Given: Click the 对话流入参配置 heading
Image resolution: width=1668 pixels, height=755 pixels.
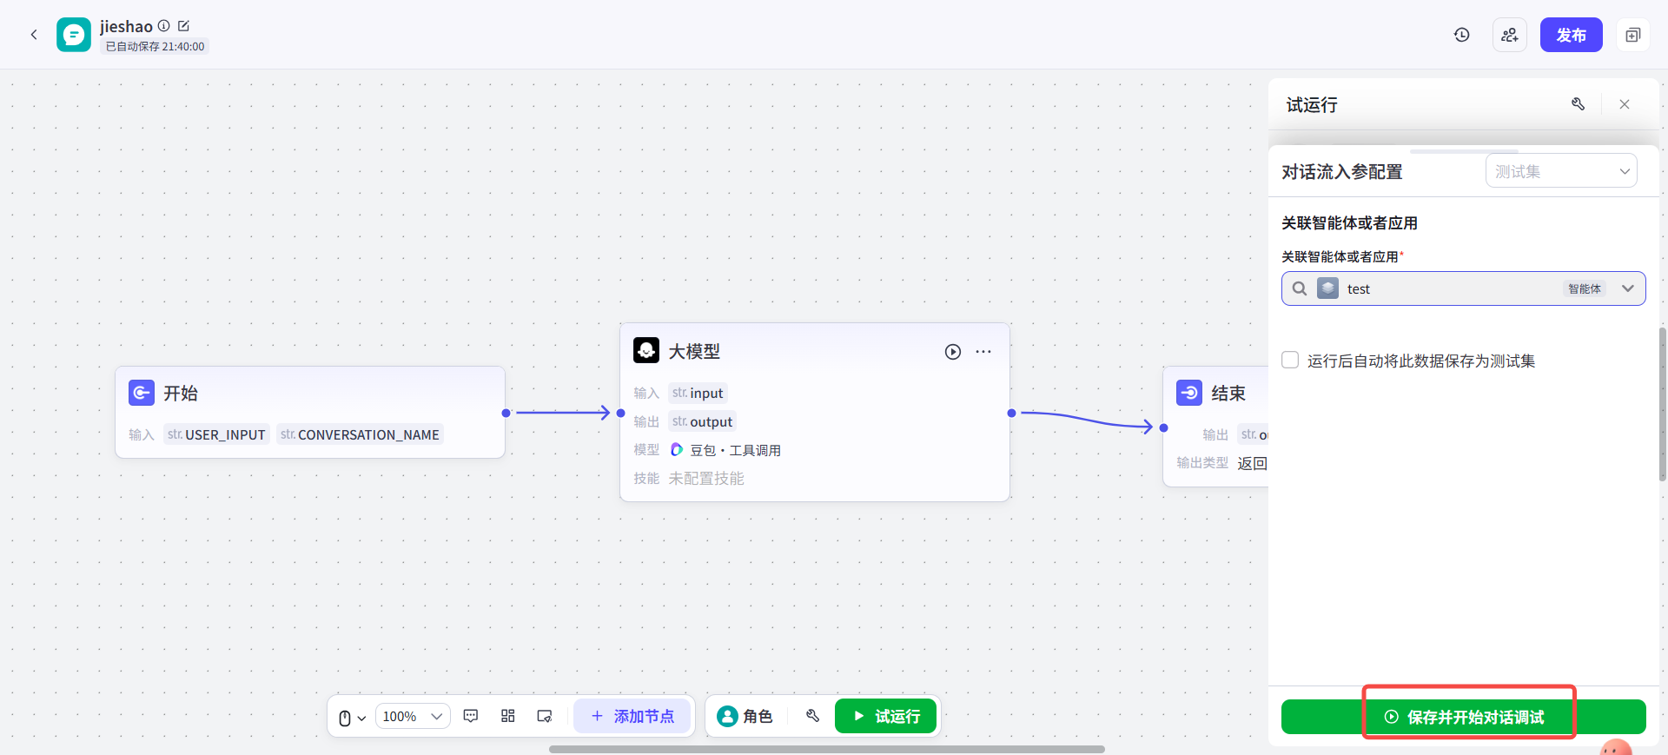Looking at the screenshot, I should click(x=1341, y=172).
